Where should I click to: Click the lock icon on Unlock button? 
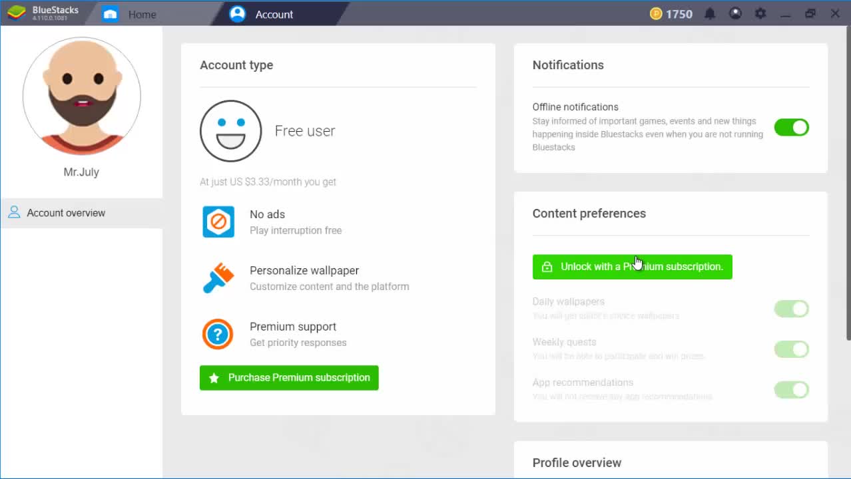(547, 267)
